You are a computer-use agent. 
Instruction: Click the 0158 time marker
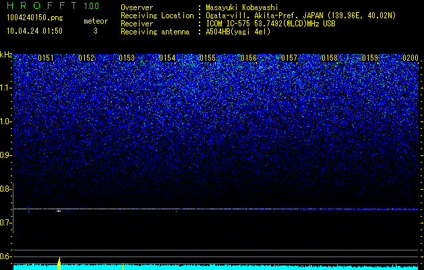point(330,58)
